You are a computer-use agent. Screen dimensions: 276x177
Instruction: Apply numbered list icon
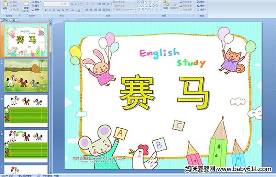pos(93,4)
